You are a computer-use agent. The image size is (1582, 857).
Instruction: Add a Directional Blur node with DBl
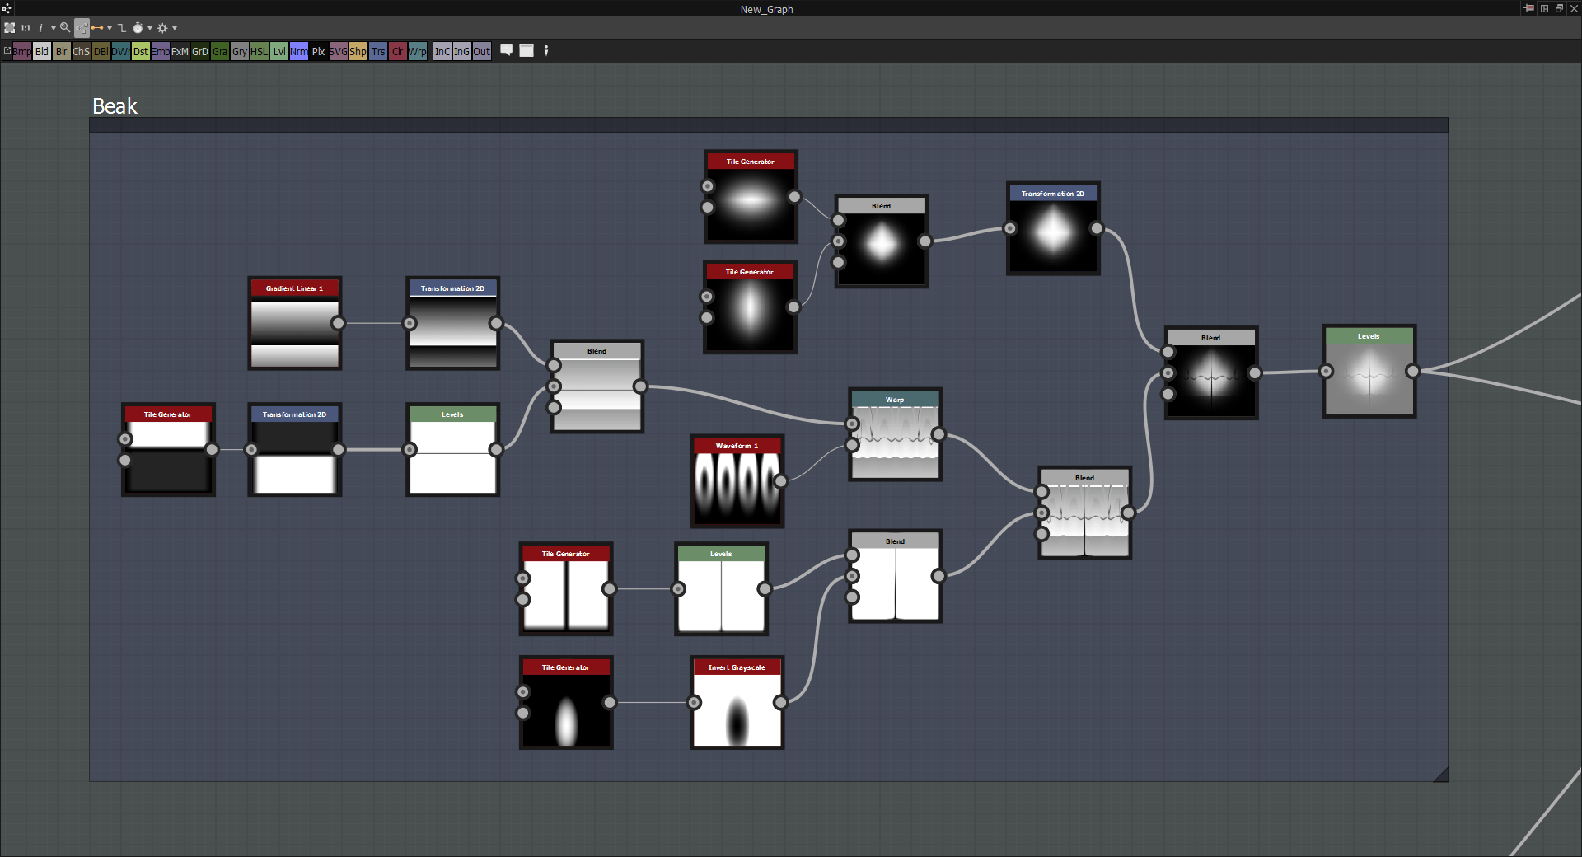101,51
